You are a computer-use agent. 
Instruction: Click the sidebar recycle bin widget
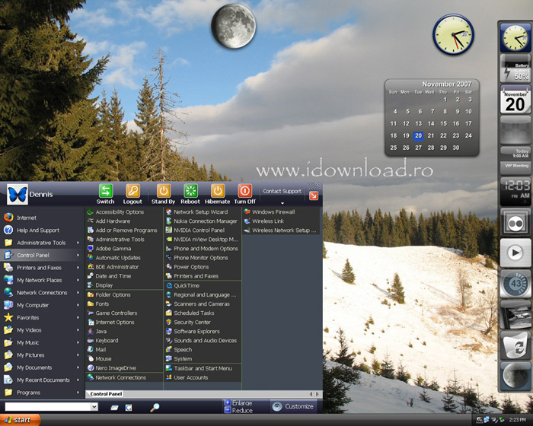[x=515, y=346]
